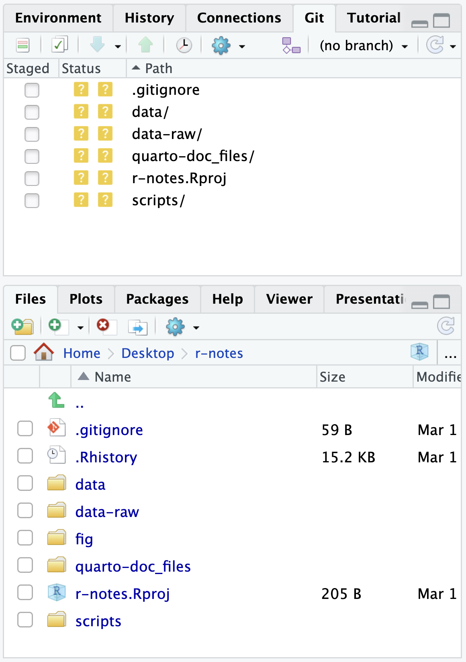466x662 pixels.
Task: Click the Home house icon in breadcrumb
Action: pyautogui.click(x=44, y=352)
